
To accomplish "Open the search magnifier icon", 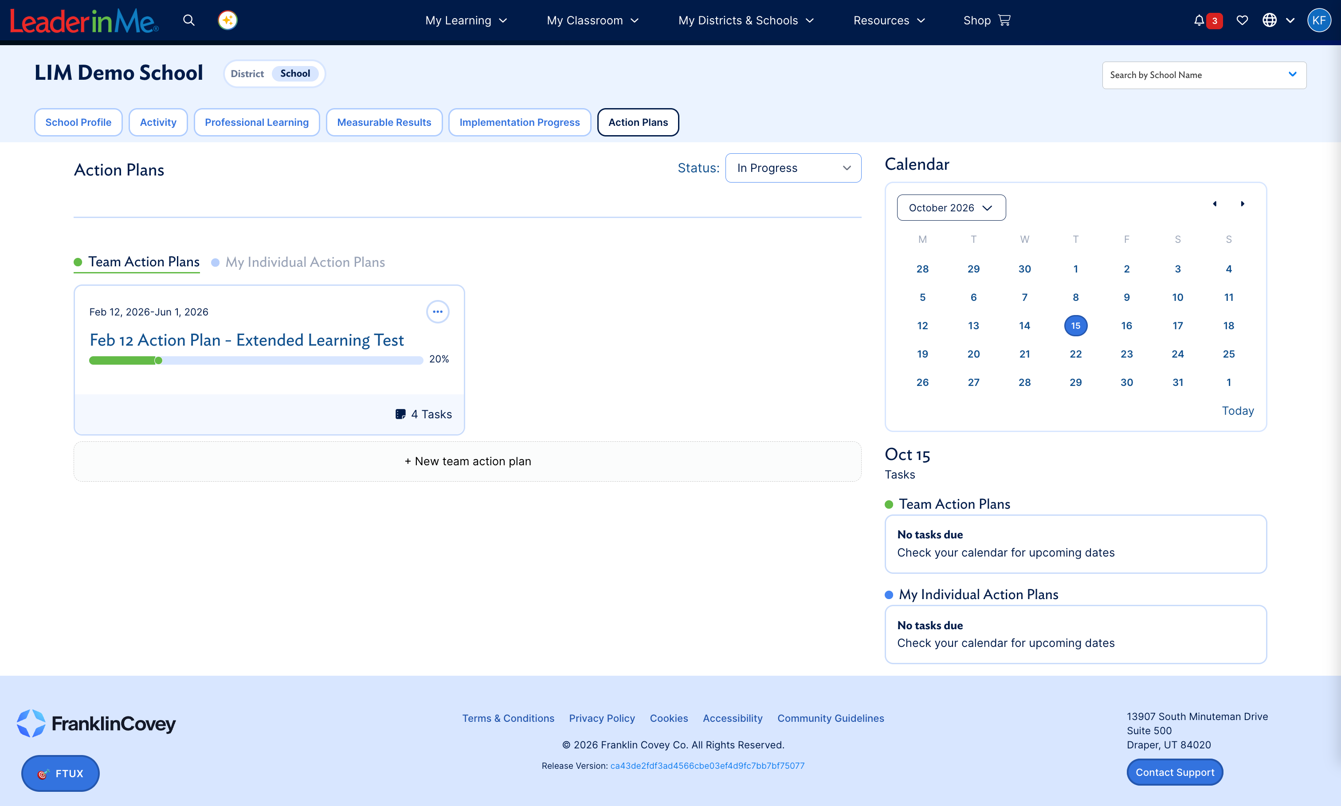I will [188, 21].
